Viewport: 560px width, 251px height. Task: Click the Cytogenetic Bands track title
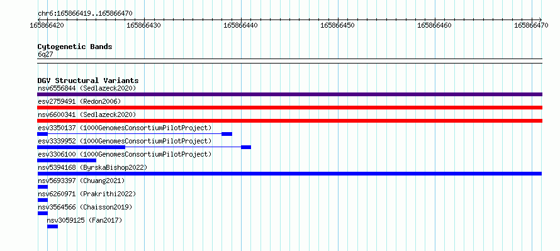pyautogui.click(x=75, y=47)
